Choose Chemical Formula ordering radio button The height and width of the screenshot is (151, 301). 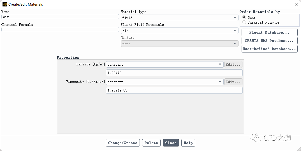pyautogui.click(x=244, y=22)
